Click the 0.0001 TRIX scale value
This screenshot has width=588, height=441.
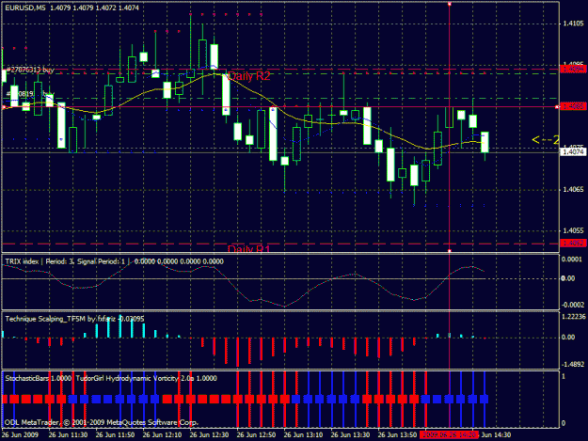click(573, 260)
